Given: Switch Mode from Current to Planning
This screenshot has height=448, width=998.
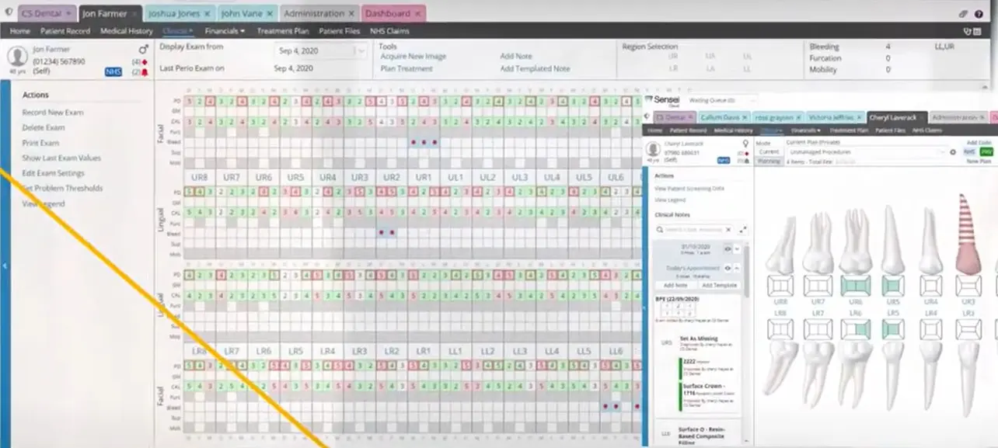Looking at the screenshot, I should pyautogui.click(x=770, y=161).
